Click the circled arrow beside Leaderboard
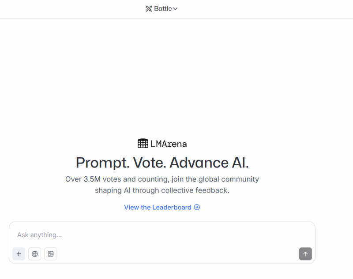Screen dimensions: 353x279 tap(197, 207)
